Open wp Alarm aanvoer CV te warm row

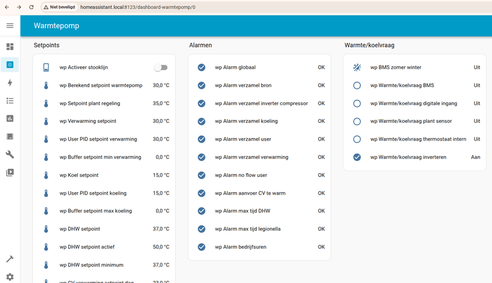coord(260,193)
